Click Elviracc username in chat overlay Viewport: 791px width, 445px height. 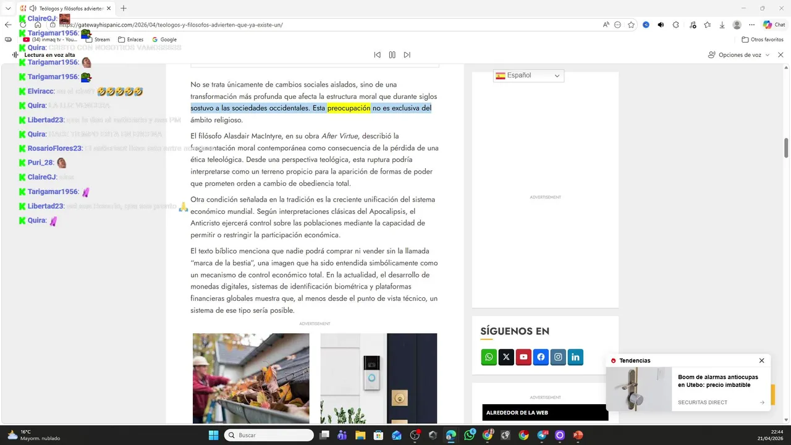[41, 91]
